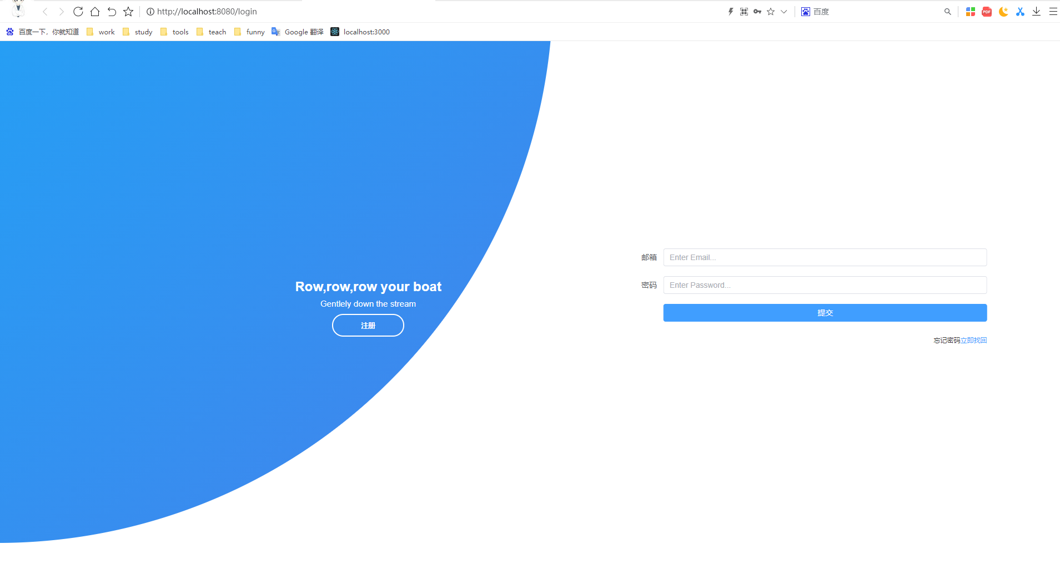
Task: Click the 密码 field label
Action: click(x=649, y=285)
